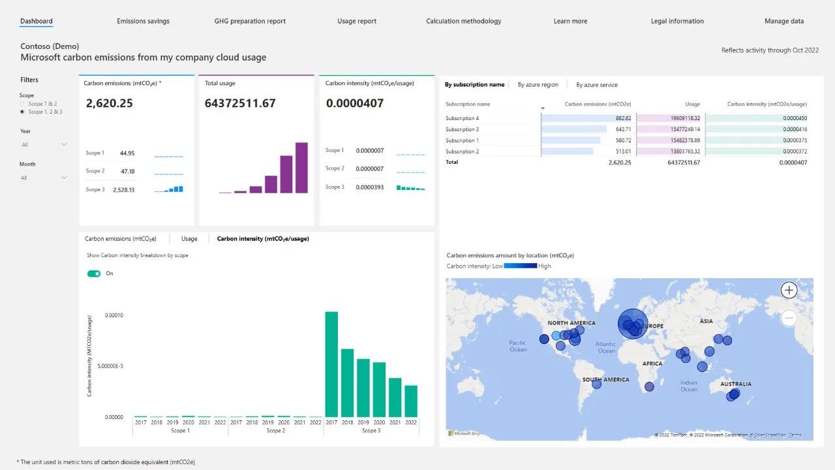View the Calculation methodology tab
The image size is (835, 470).
tap(464, 21)
